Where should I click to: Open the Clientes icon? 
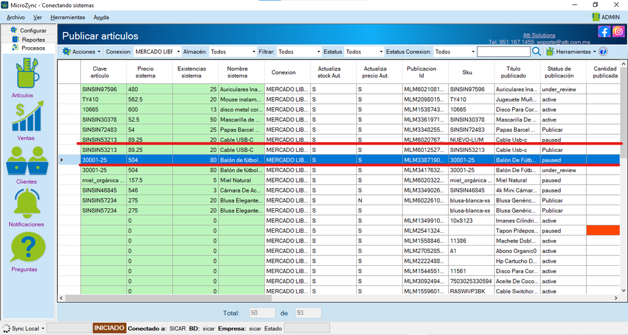pos(27,160)
